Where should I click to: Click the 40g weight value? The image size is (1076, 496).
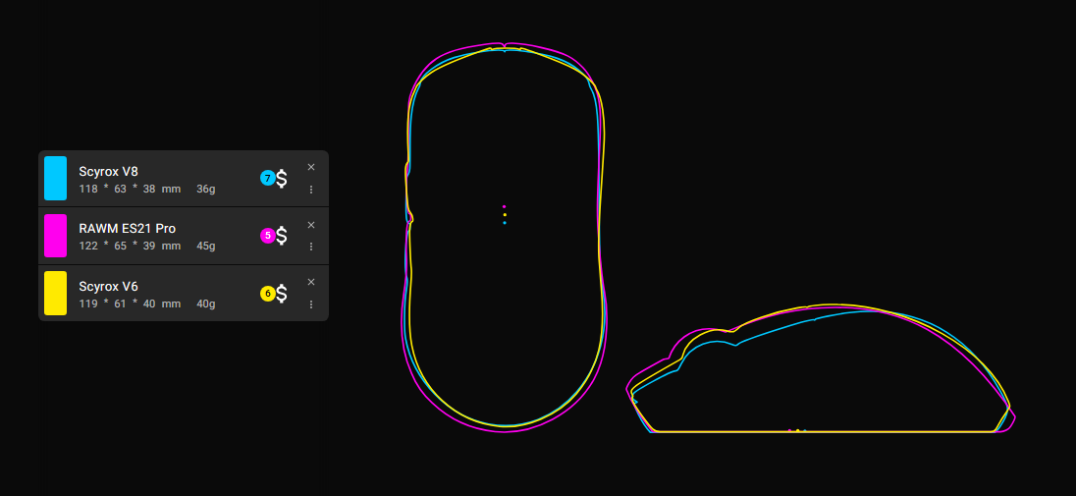click(206, 303)
